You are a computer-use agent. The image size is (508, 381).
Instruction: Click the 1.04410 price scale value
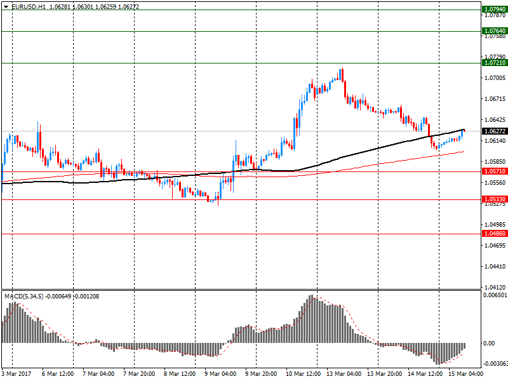495,266
